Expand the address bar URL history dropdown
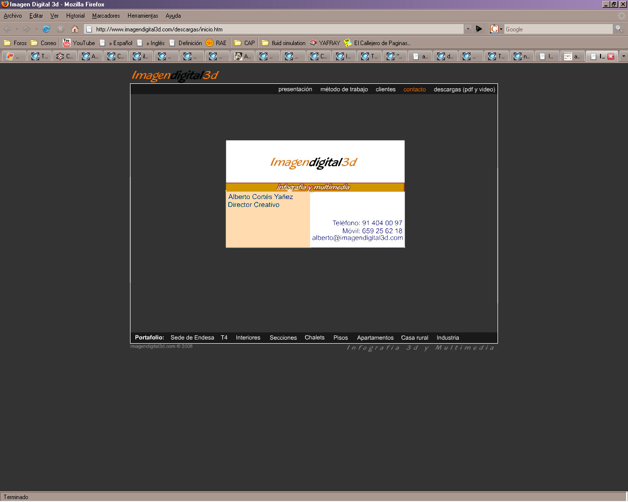The image size is (628, 502). (468, 29)
